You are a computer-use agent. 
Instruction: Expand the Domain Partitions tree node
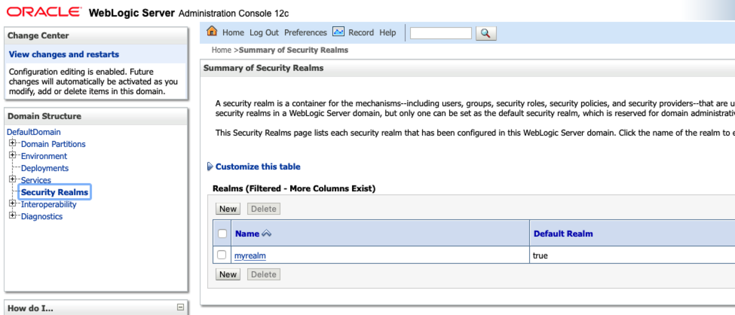[x=12, y=143]
